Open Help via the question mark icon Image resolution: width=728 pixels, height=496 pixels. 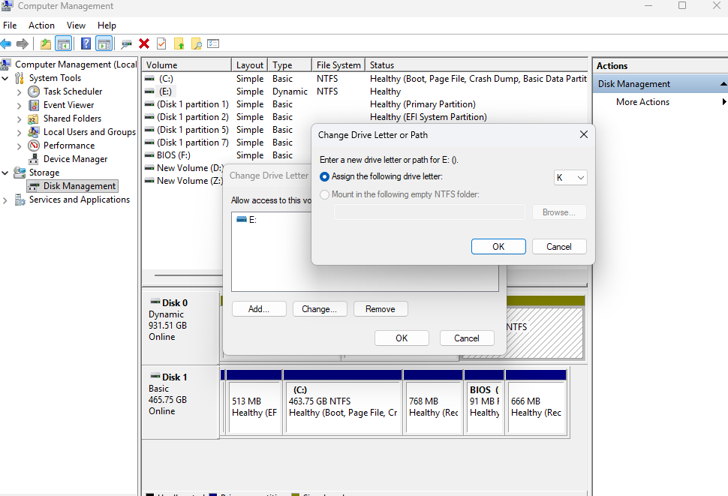click(86, 44)
